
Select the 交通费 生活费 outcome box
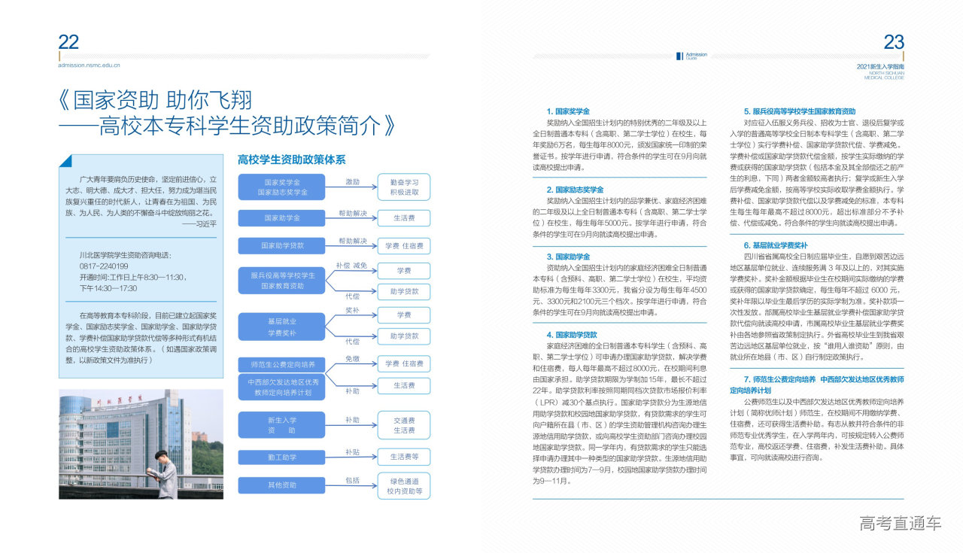(x=404, y=425)
